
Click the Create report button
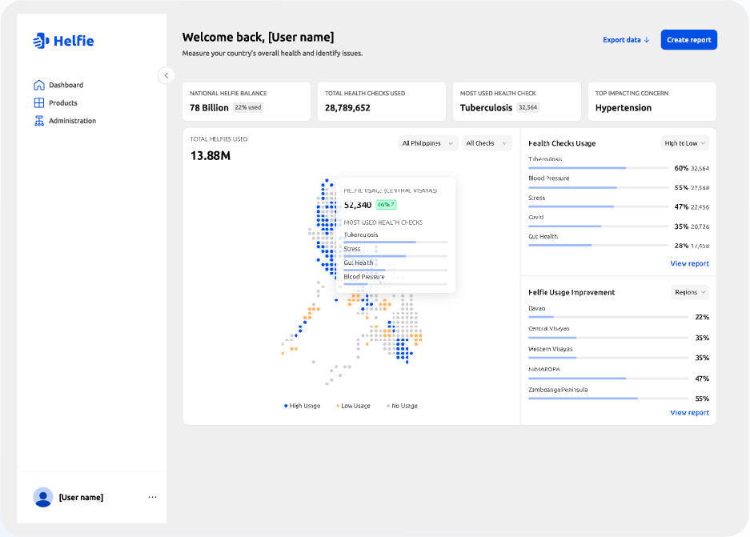(688, 40)
